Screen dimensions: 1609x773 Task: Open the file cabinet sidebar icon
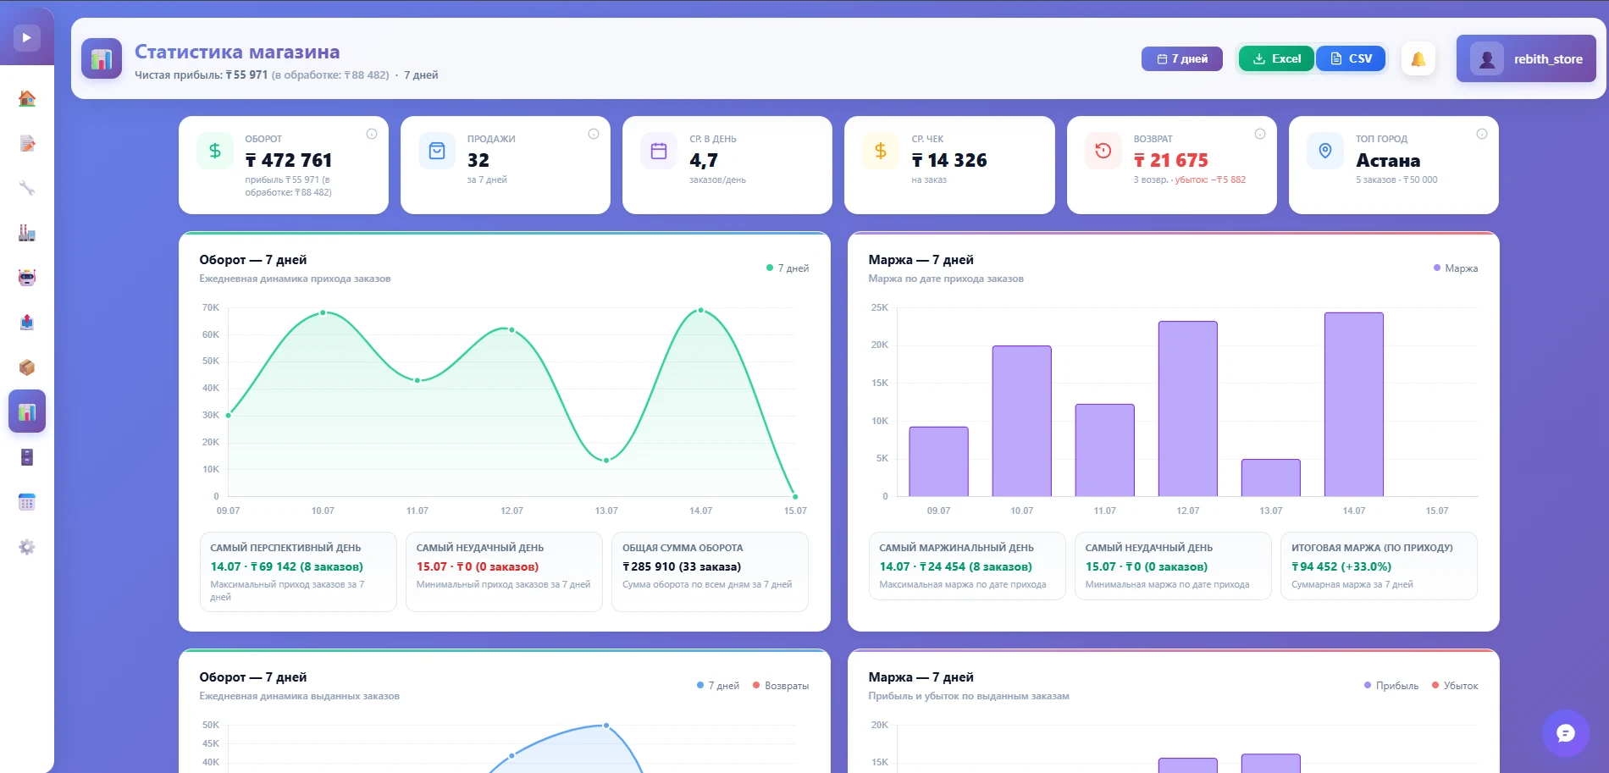pyautogui.click(x=27, y=457)
